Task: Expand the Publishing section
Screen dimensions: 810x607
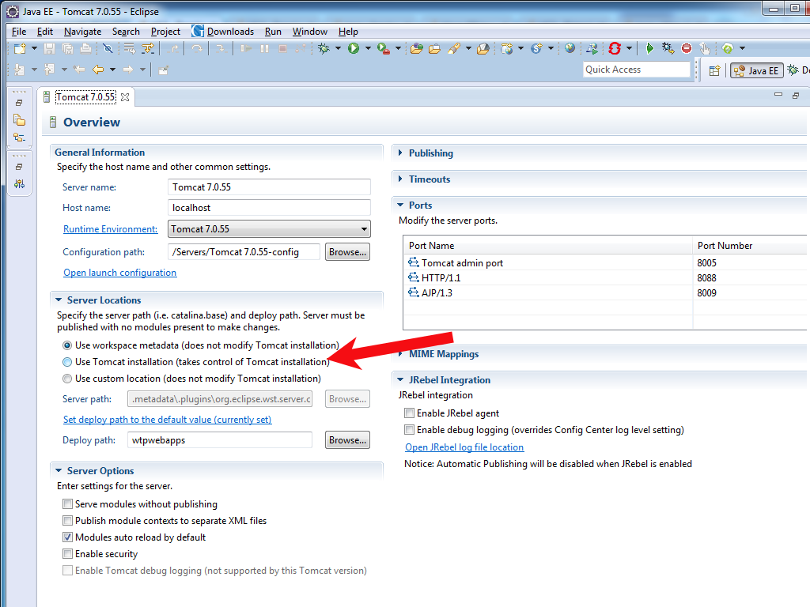Action: click(400, 153)
